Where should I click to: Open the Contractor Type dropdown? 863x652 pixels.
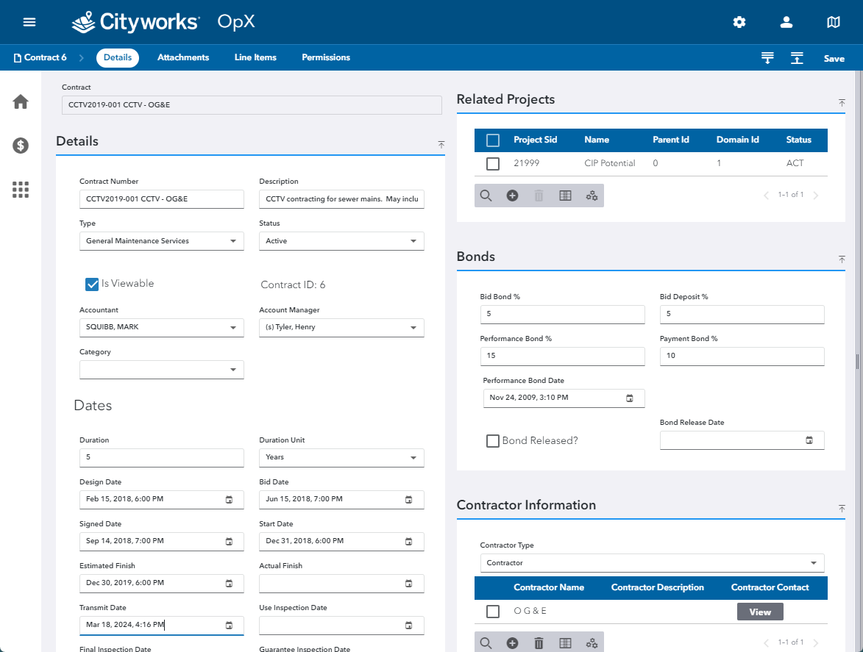pyautogui.click(x=652, y=563)
